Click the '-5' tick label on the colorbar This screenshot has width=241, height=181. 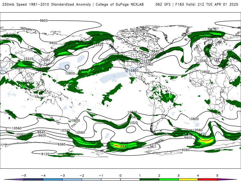click(24, 176)
